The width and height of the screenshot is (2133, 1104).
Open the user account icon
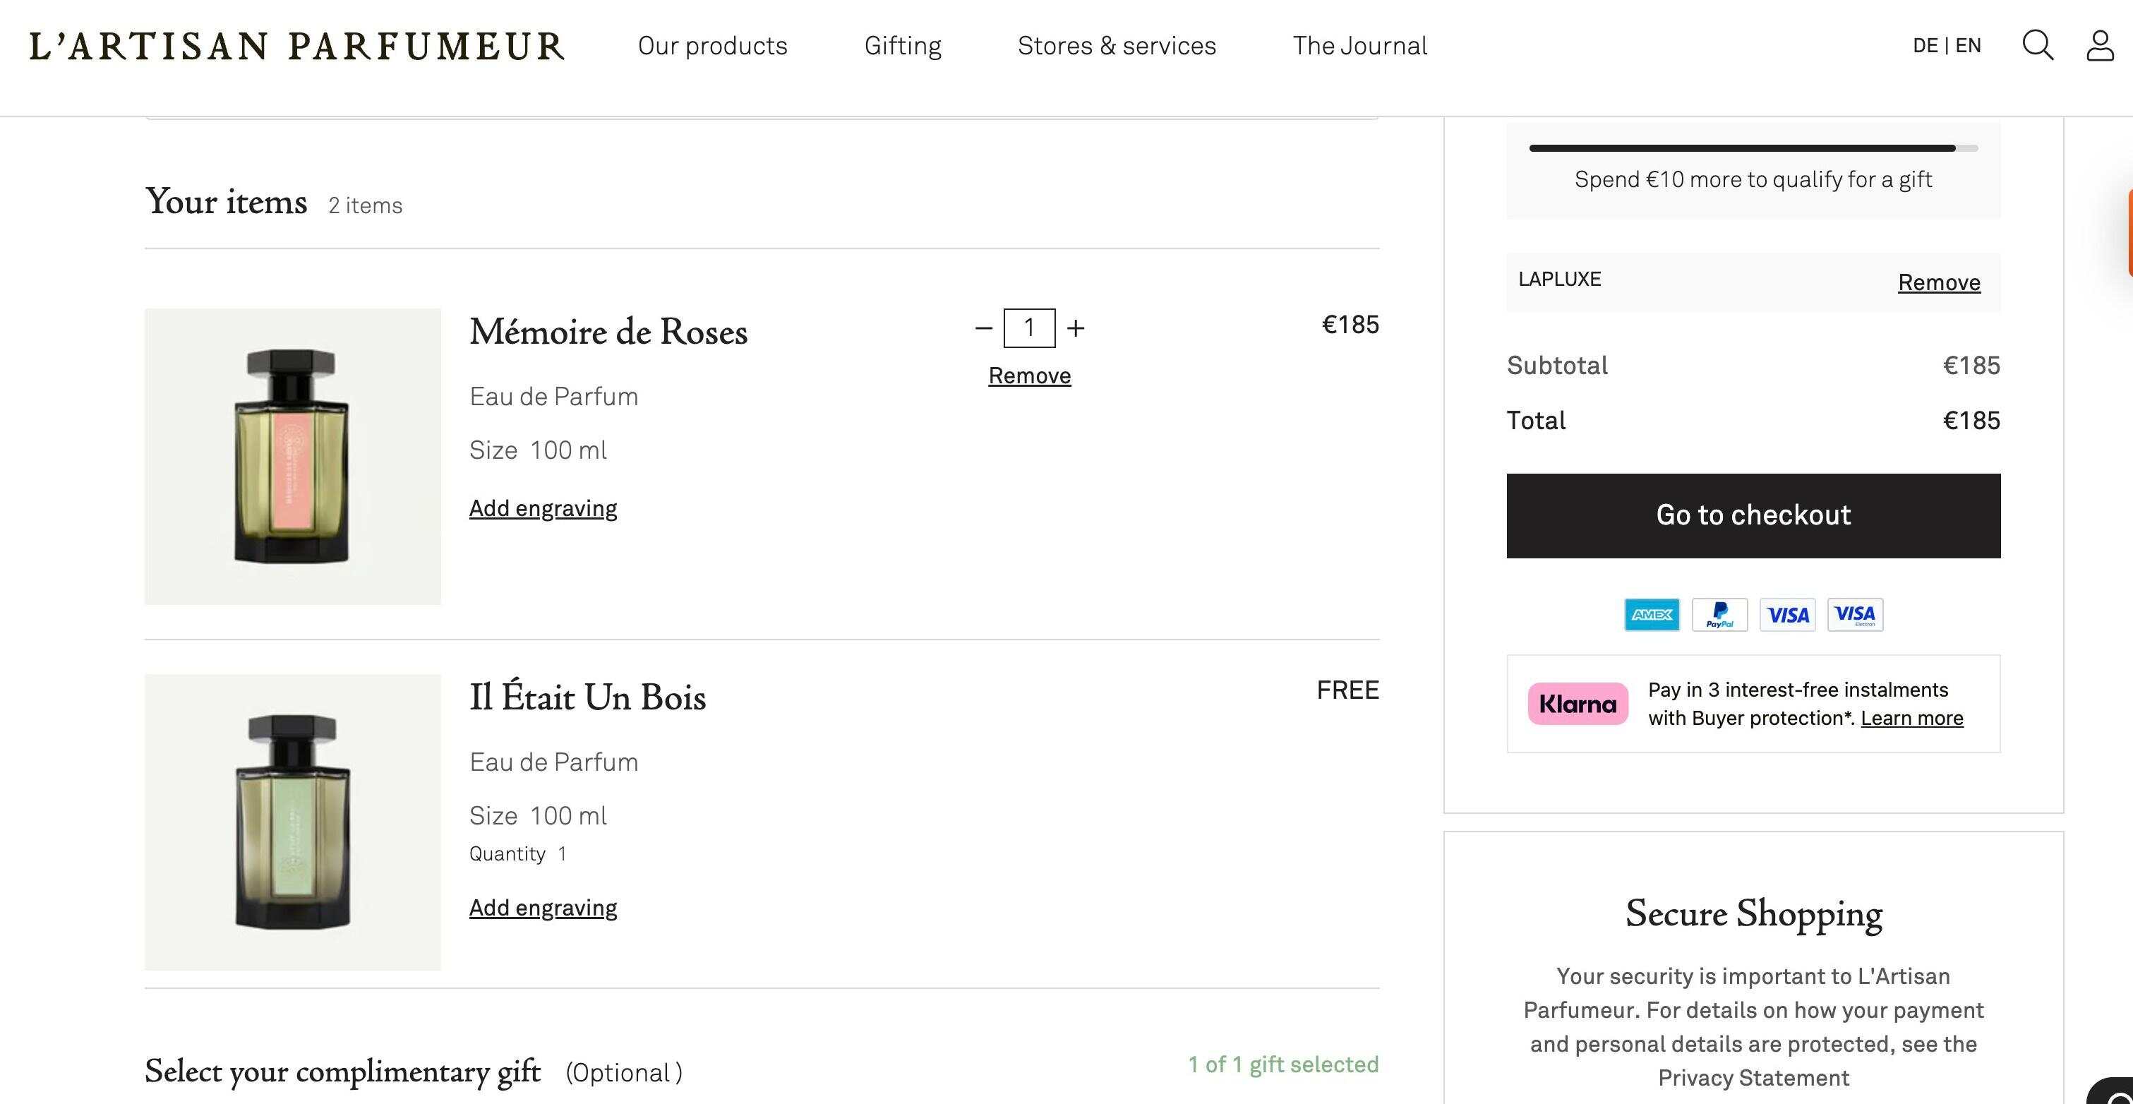point(2100,46)
